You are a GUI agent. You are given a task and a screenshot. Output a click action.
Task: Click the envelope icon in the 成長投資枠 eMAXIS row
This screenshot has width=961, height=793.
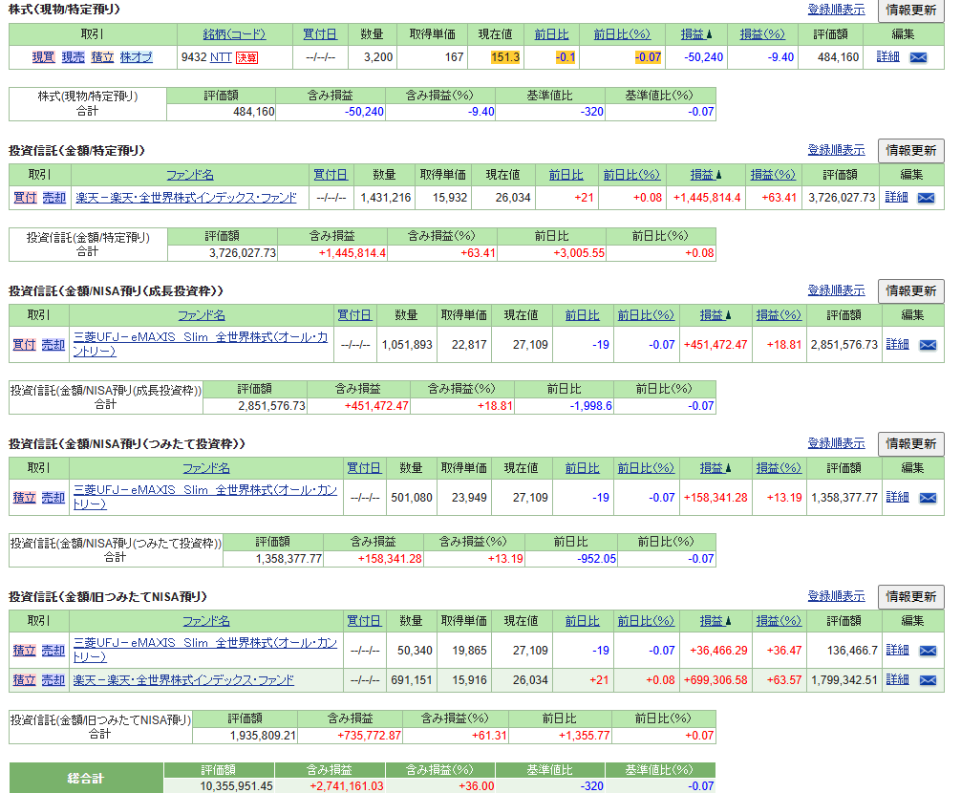pyautogui.click(x=928, y=345)
